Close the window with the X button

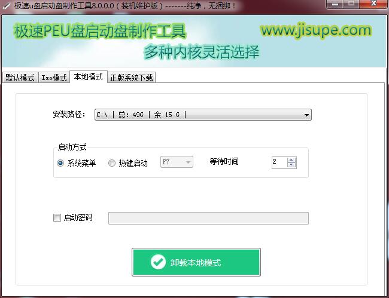(373, 4)
